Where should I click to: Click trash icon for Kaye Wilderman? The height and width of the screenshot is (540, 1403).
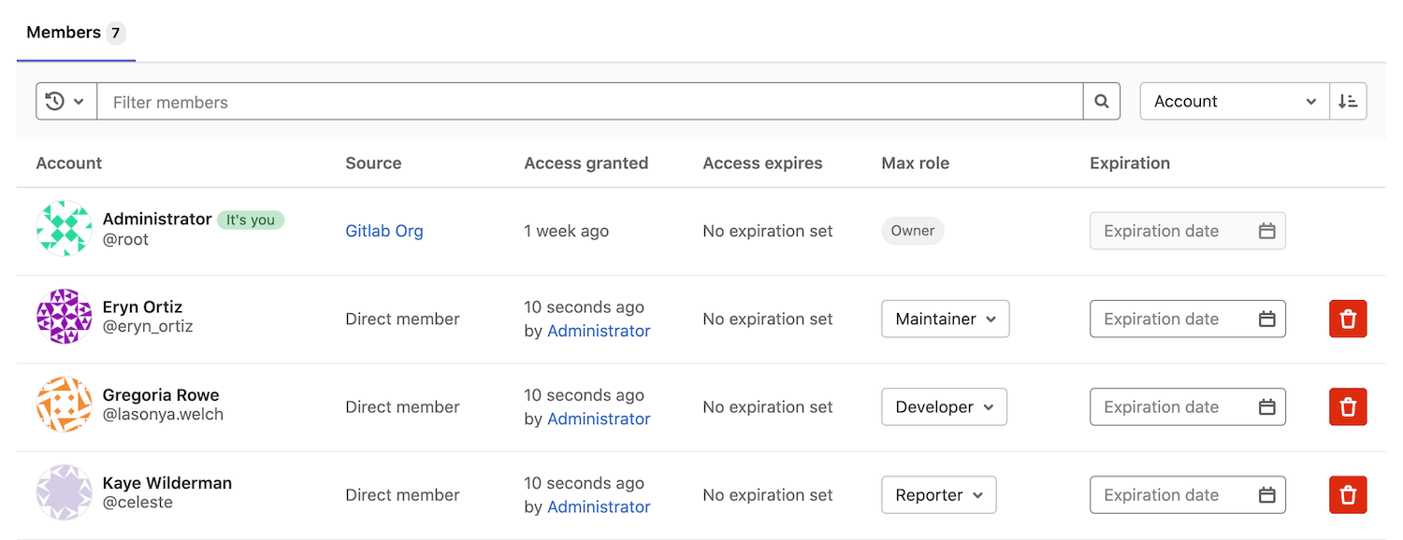click(x=1348, y=495)
